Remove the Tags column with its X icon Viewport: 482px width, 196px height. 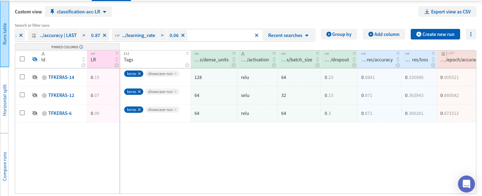[187, 53]
